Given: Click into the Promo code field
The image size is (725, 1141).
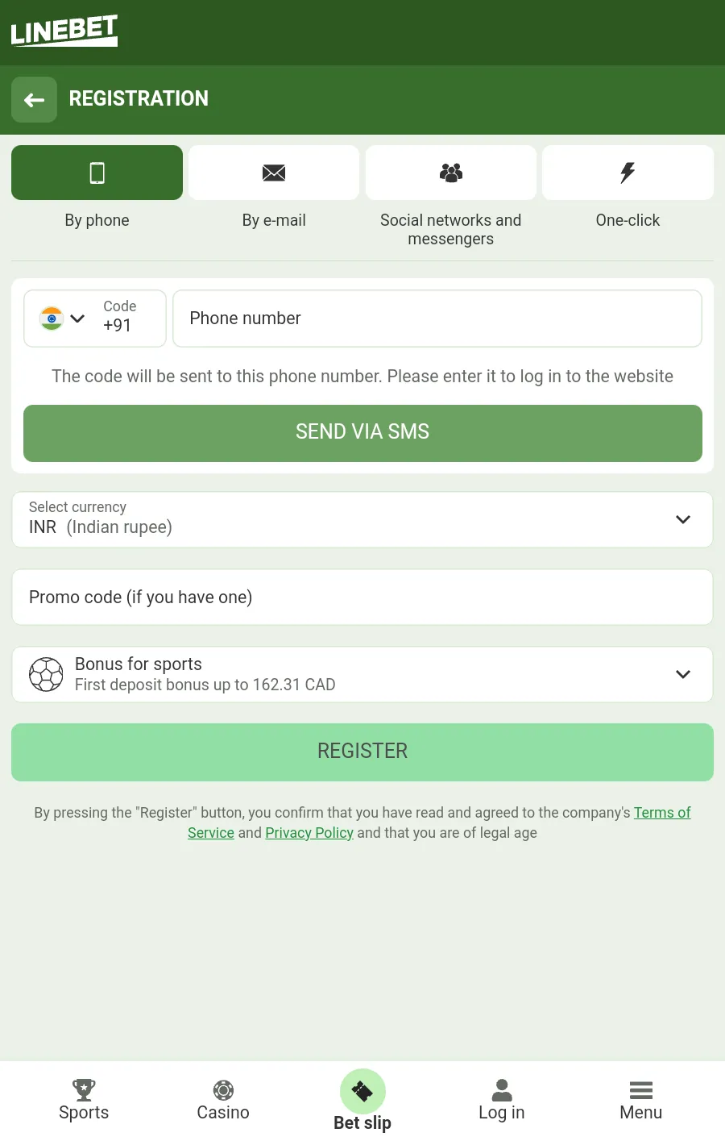Looking at the screenshot, I should 362,598.
